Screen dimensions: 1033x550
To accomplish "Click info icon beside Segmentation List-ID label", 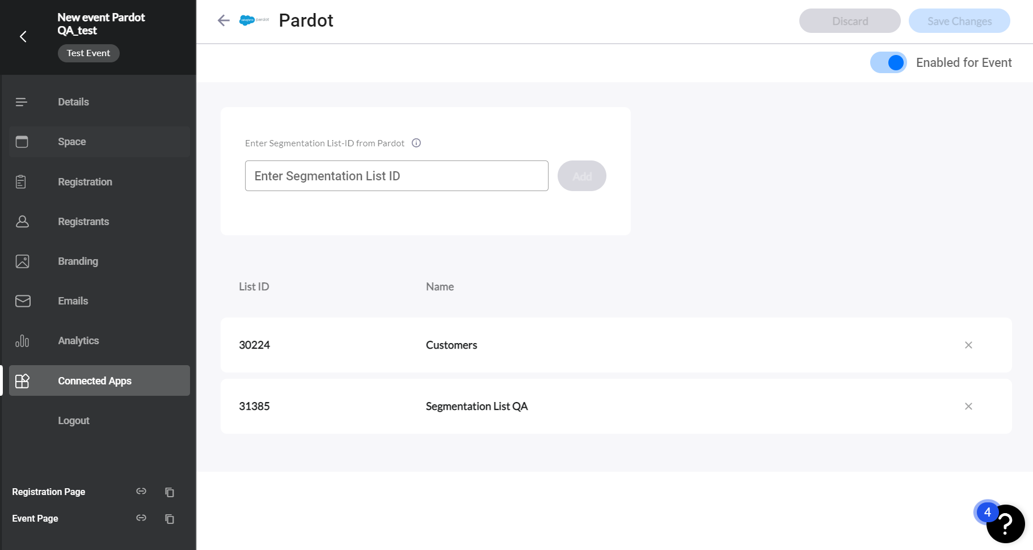I will (416, 143).
